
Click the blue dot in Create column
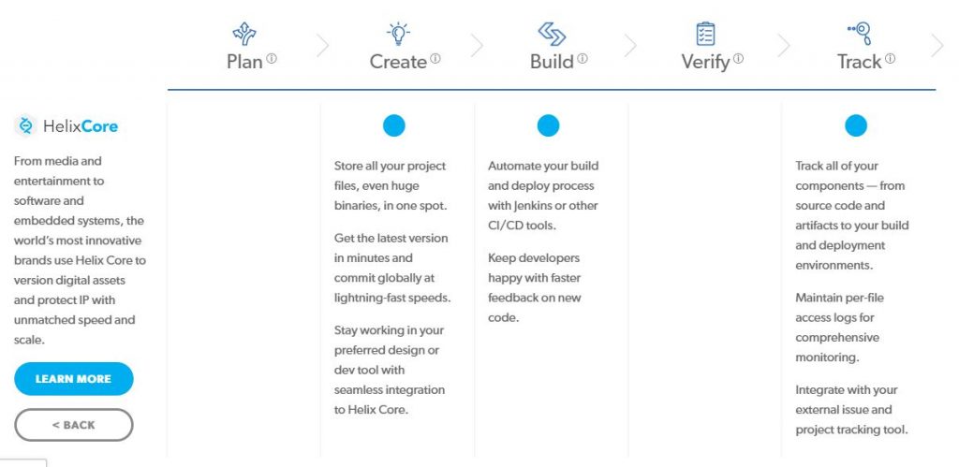tap(394, 125)
